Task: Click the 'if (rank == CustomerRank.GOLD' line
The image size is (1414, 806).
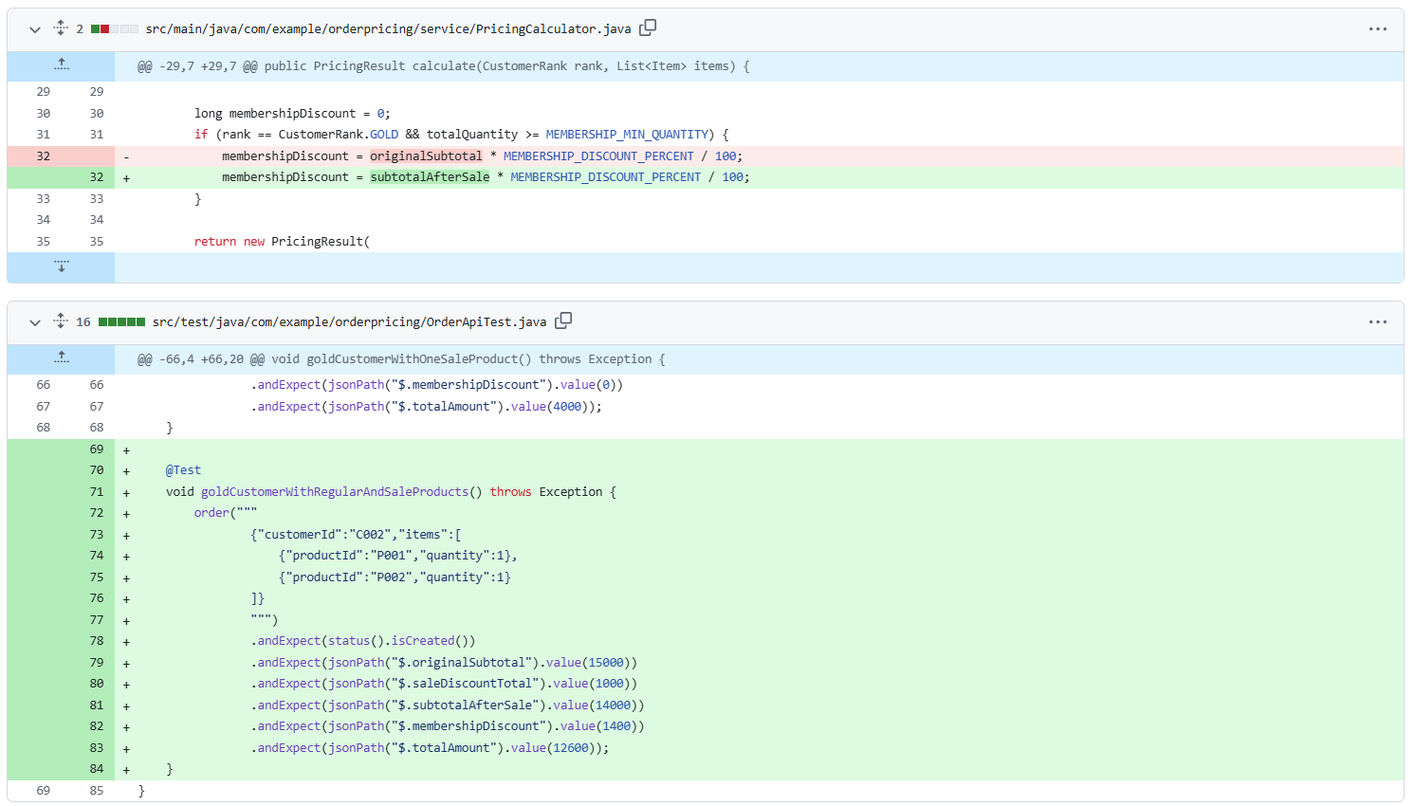Action: (x=462, y=135)
